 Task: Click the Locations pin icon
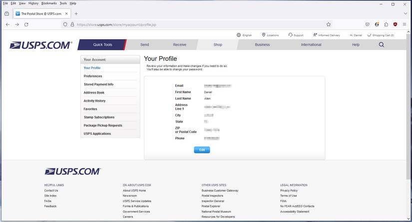pos(264,35)
